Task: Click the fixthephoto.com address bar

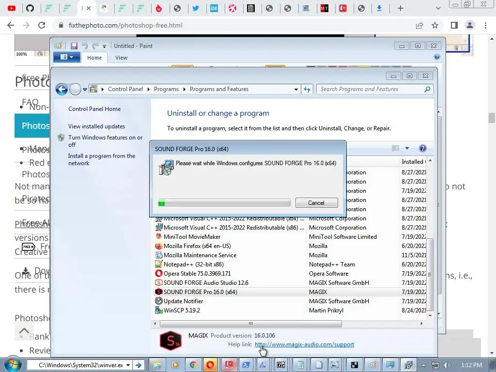Action: (x=234, y=25)
